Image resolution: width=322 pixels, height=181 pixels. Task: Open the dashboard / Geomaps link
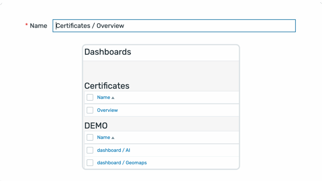coord(122,163)
